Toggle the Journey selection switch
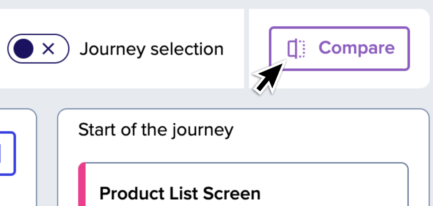This screenshot has width=433, height=206. point(38,49)
